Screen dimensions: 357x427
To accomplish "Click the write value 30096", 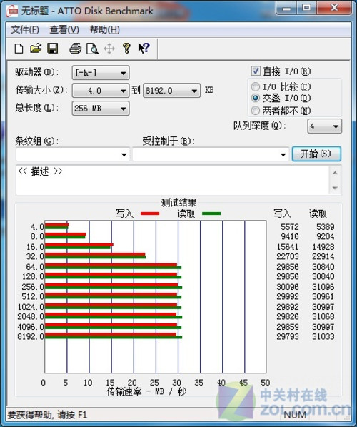I will point(288,287).
